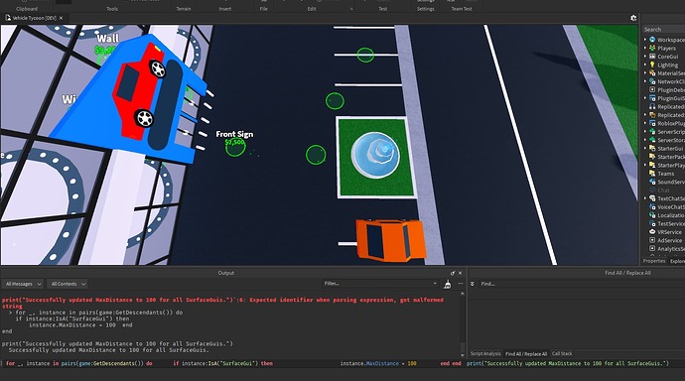Select the ServerScriptService icon in Explorer

pyautogui.click(x=652, y=131)
